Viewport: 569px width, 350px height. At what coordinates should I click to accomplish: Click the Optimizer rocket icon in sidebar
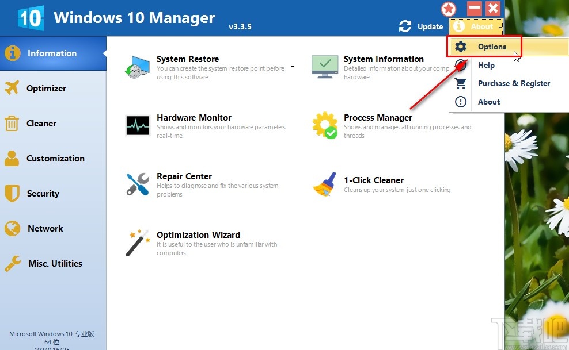tap(12, 88)
